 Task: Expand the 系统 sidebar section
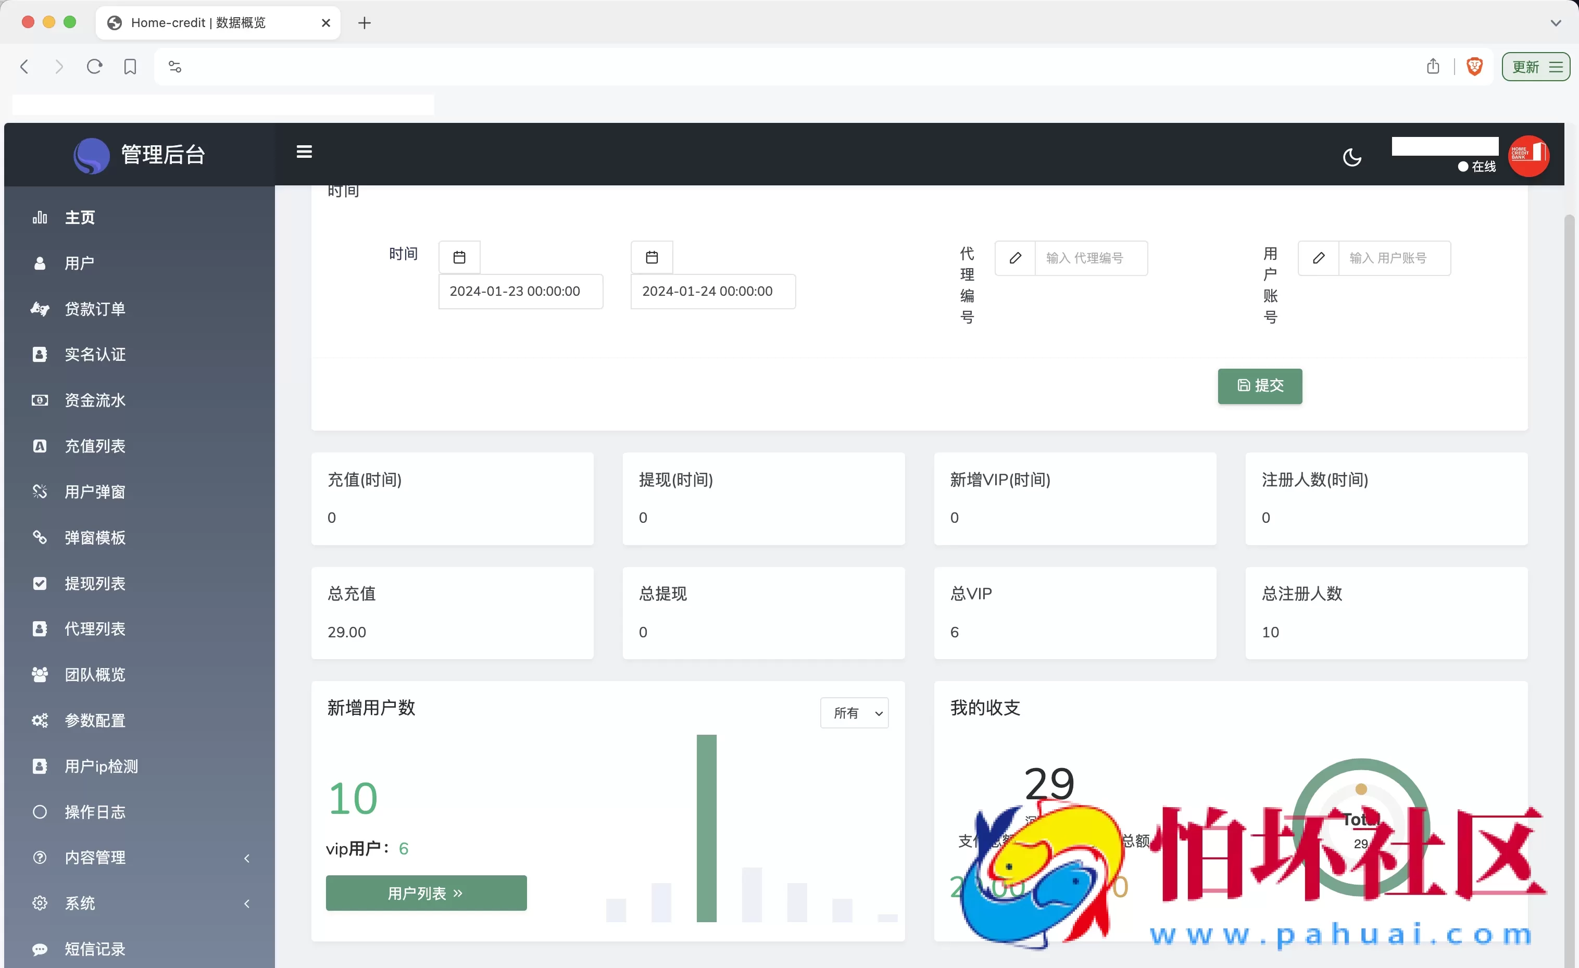tap(247, 903)
